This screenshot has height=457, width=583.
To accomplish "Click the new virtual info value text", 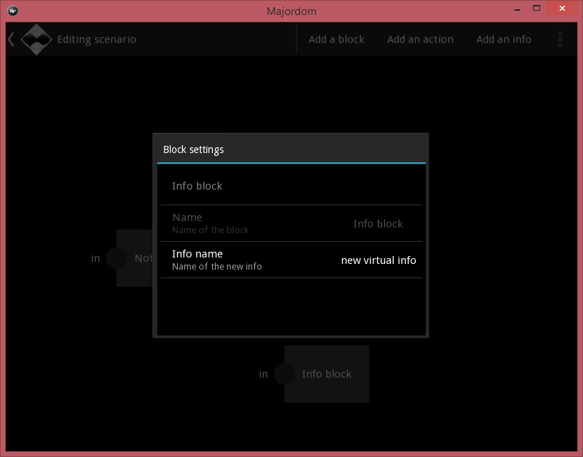I will click(379, 260).
